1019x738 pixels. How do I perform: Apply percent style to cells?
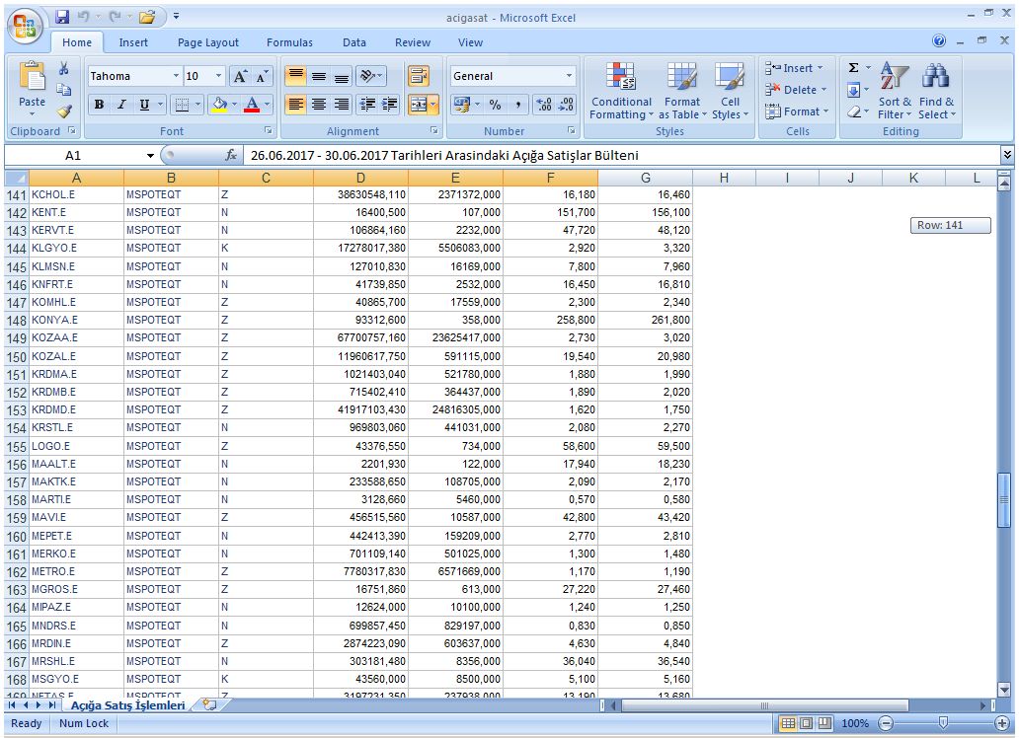point(496,104)
